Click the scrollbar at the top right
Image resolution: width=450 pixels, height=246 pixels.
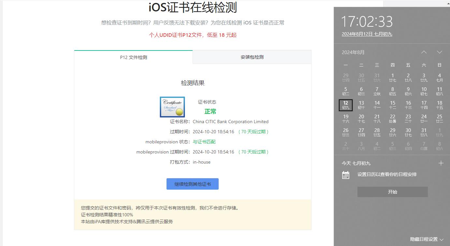click(x=448, y=3)
